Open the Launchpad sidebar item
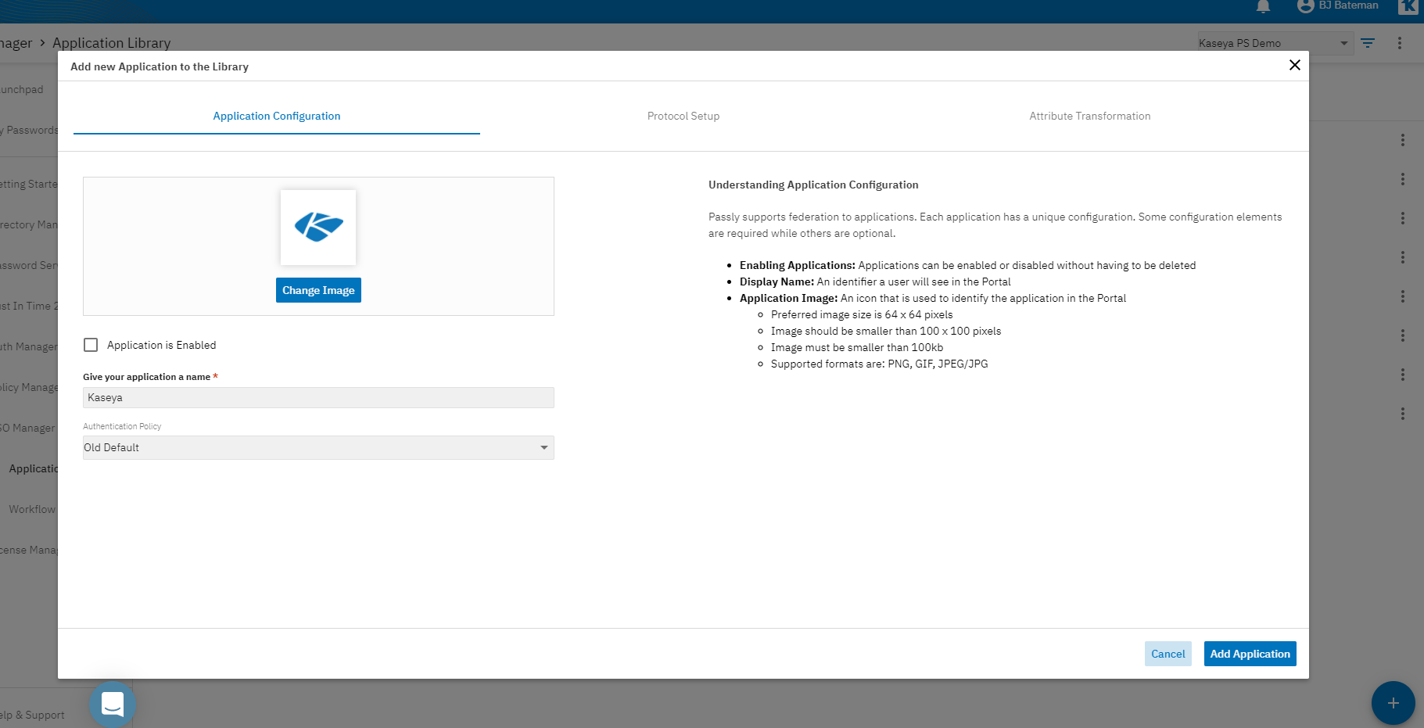The width and height of the screenshot is (1424, 728). coord(22,89)
